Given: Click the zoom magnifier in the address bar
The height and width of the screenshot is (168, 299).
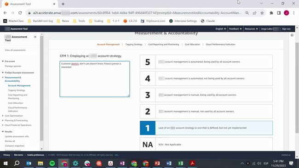Looking at the screenshot, I should (x=247, y=13).
